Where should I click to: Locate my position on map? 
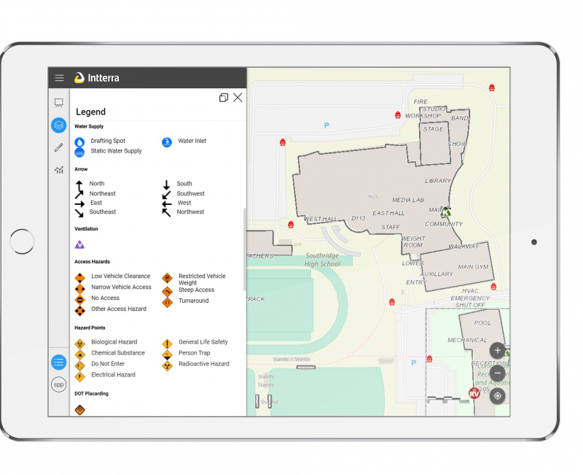pyautogui.click(x=498, y=395)
